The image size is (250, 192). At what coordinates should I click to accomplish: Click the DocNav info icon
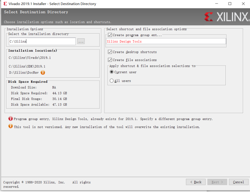click(x=43, y=72)
